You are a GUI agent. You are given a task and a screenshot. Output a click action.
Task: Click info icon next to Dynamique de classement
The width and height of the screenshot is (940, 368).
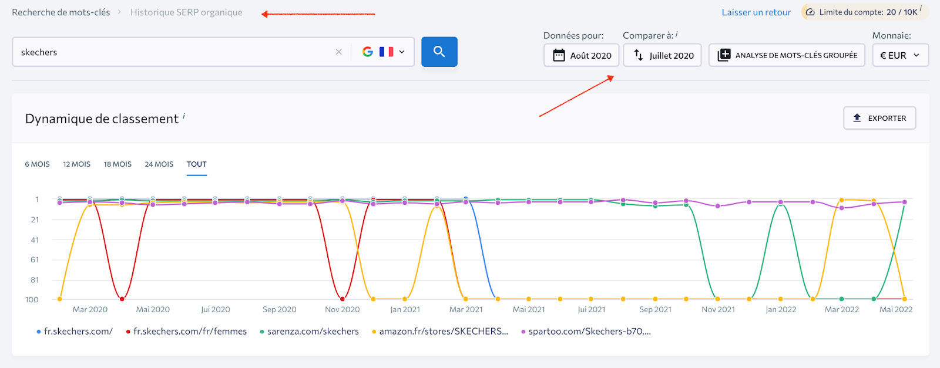coord(184,116)
